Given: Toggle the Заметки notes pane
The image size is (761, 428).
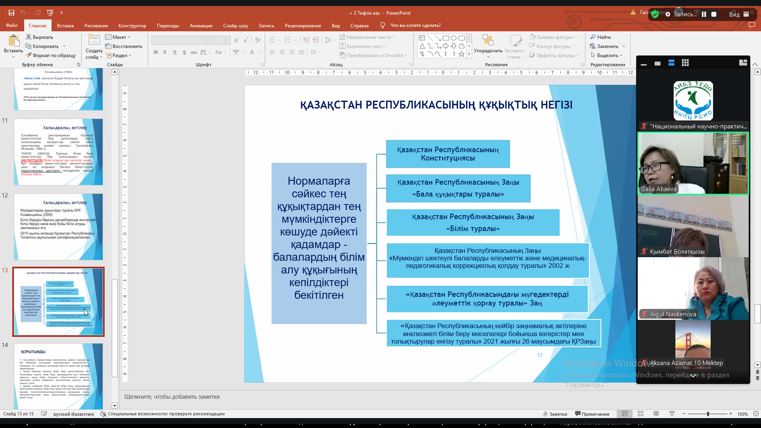Looking at the screenshot, I should (x=555, y=414).
